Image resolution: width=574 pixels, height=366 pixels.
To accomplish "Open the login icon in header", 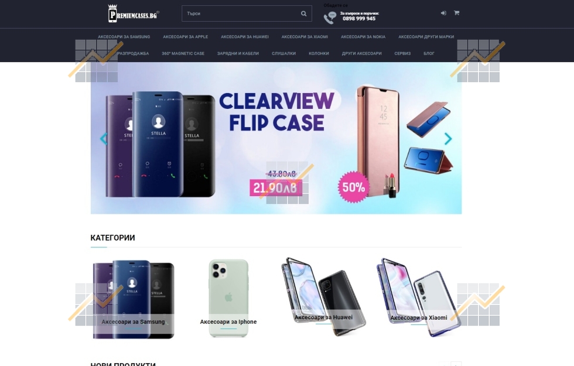I will point(443,13).
